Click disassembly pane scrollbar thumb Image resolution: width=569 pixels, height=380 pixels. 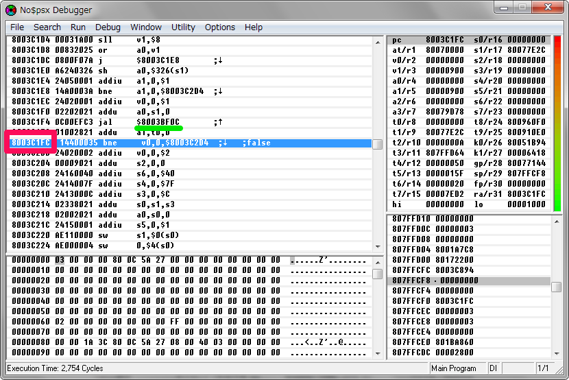pos(378,144)
